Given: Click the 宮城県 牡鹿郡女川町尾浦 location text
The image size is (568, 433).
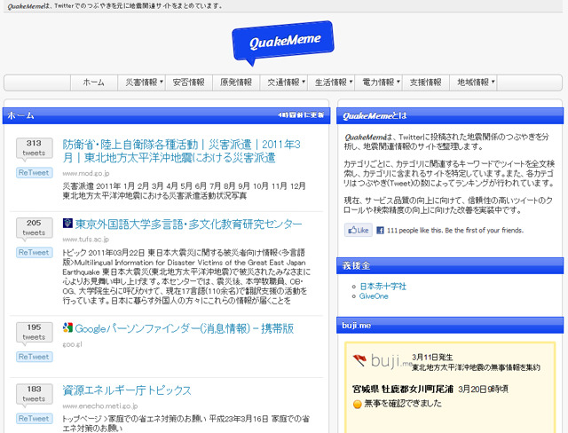Looking at the screenshot, I should (x=403, y=390).
